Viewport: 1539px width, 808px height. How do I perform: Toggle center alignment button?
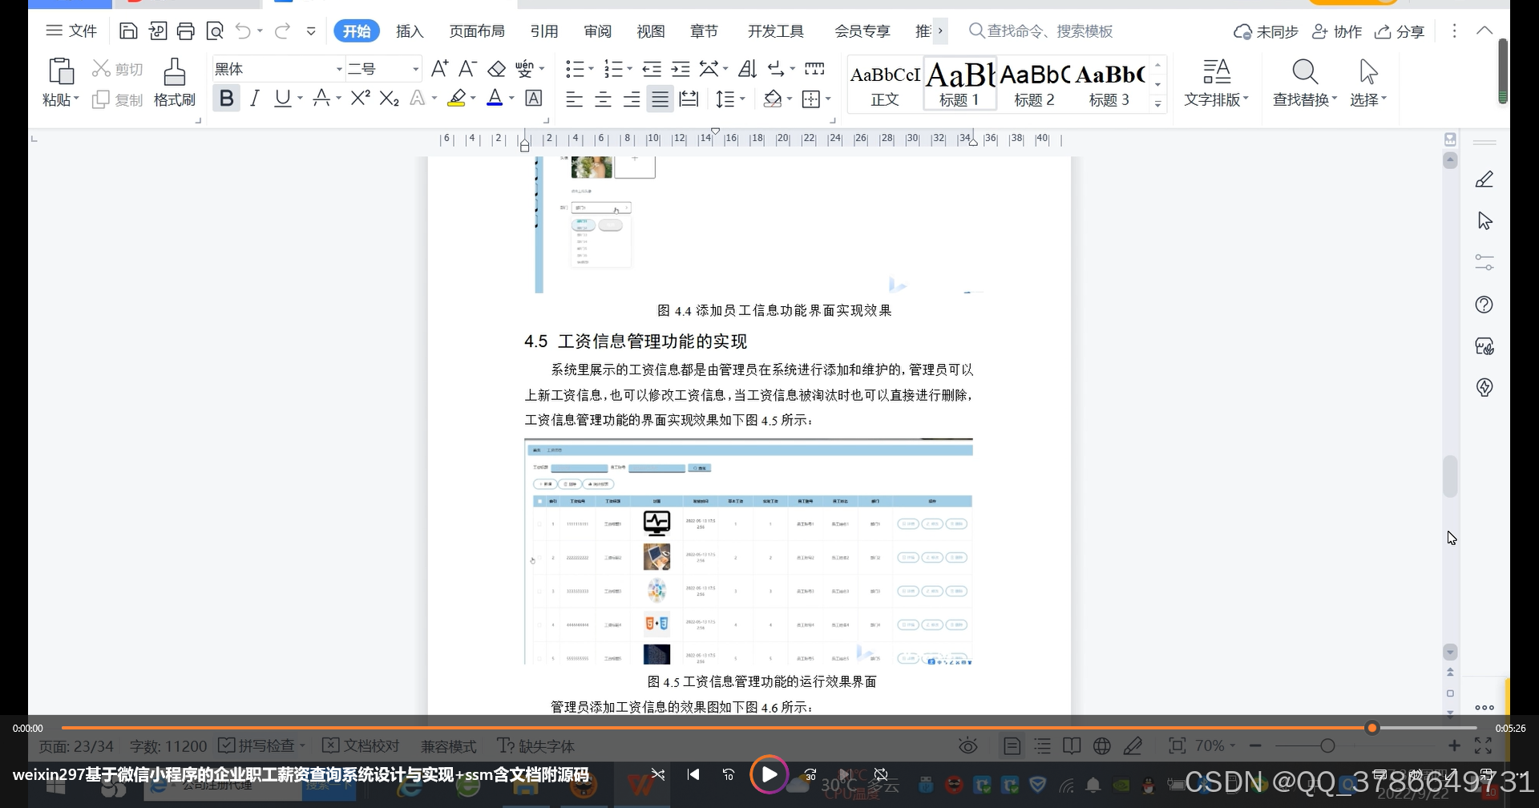point(603,99)
